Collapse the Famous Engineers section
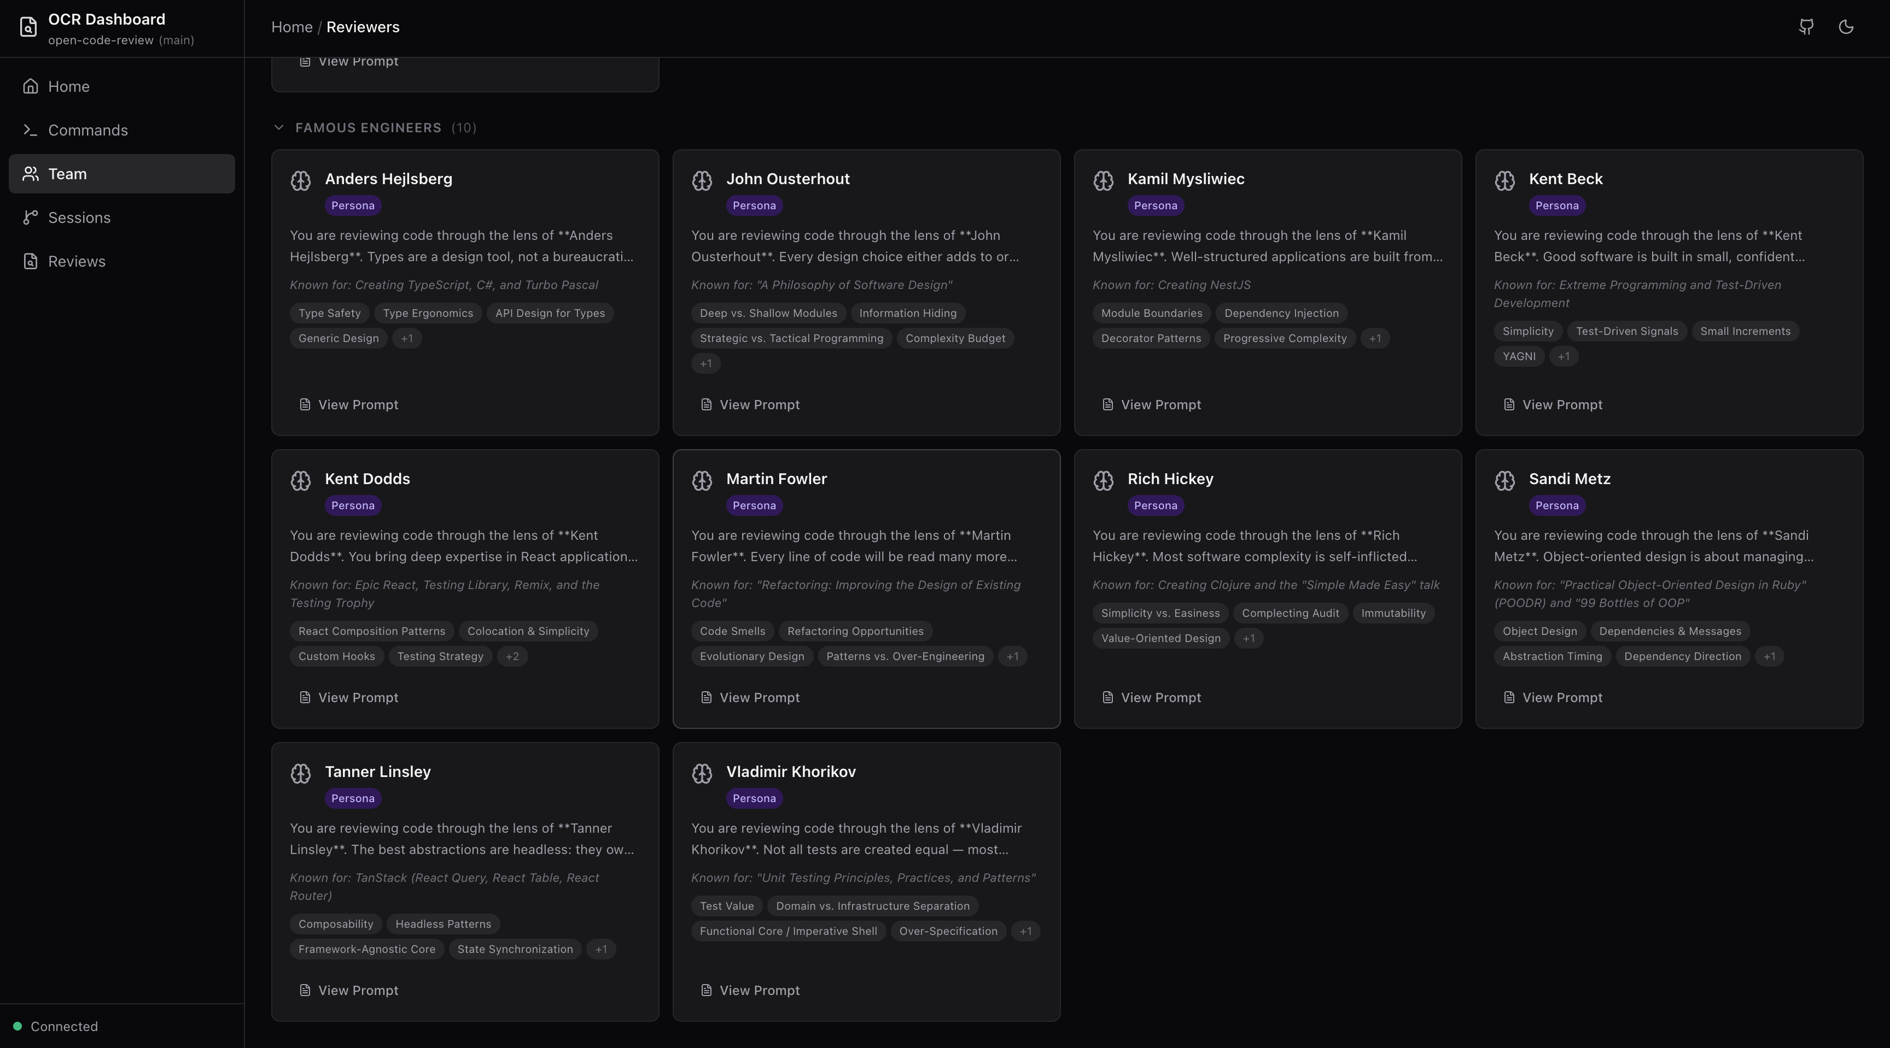 pyautogui.click(x=279, y=127)
